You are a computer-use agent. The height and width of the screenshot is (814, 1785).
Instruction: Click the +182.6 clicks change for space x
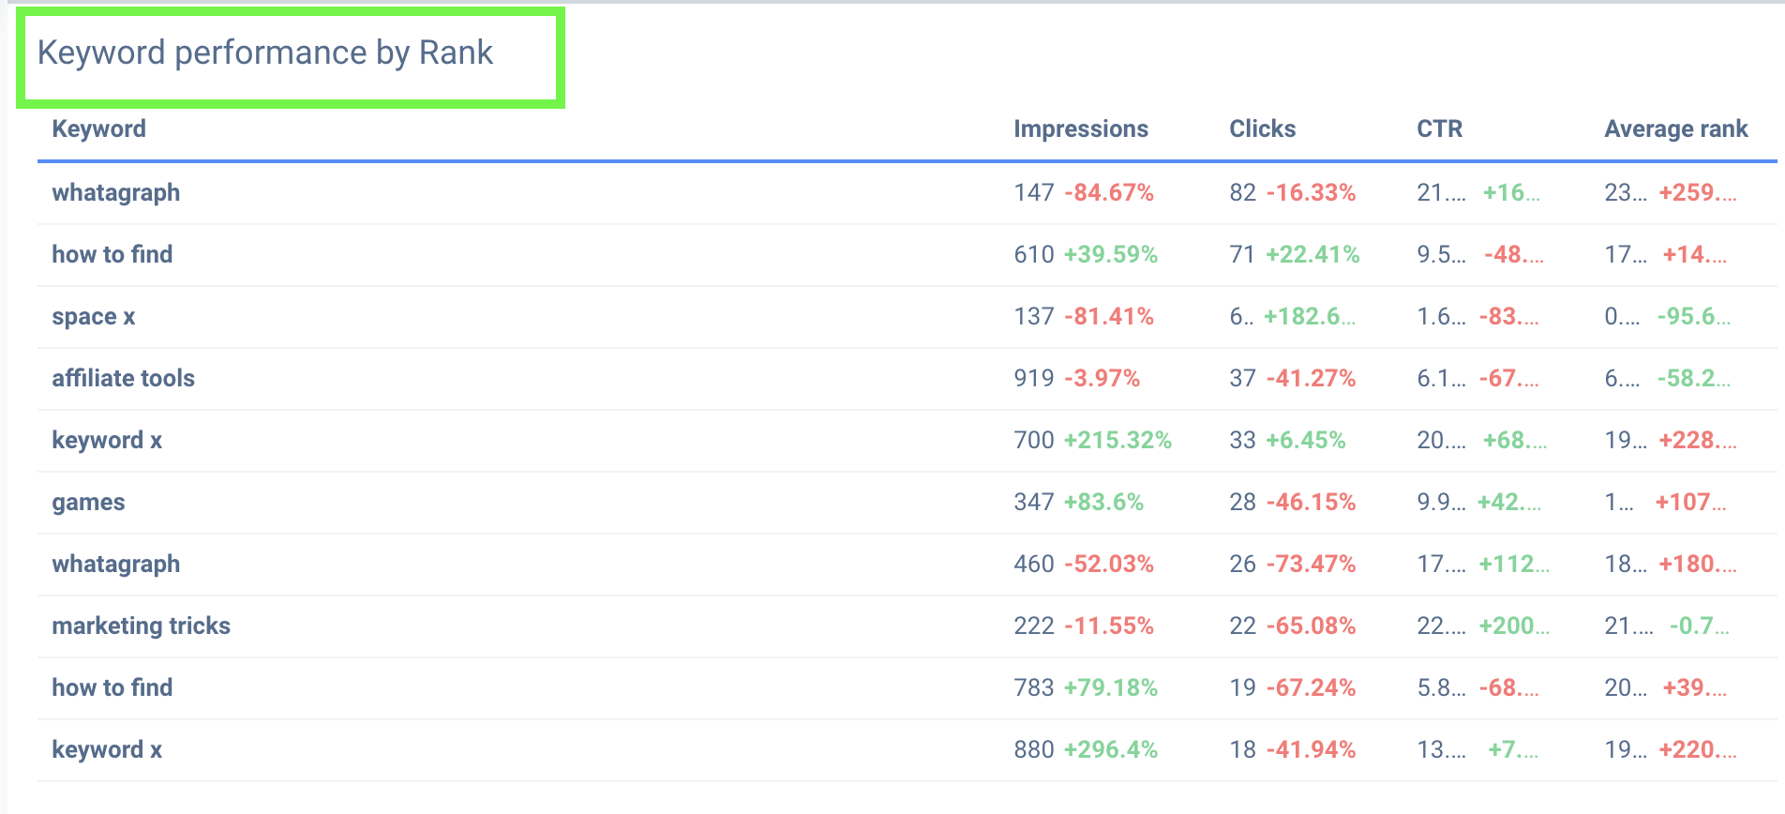(x=1310, y=316)
